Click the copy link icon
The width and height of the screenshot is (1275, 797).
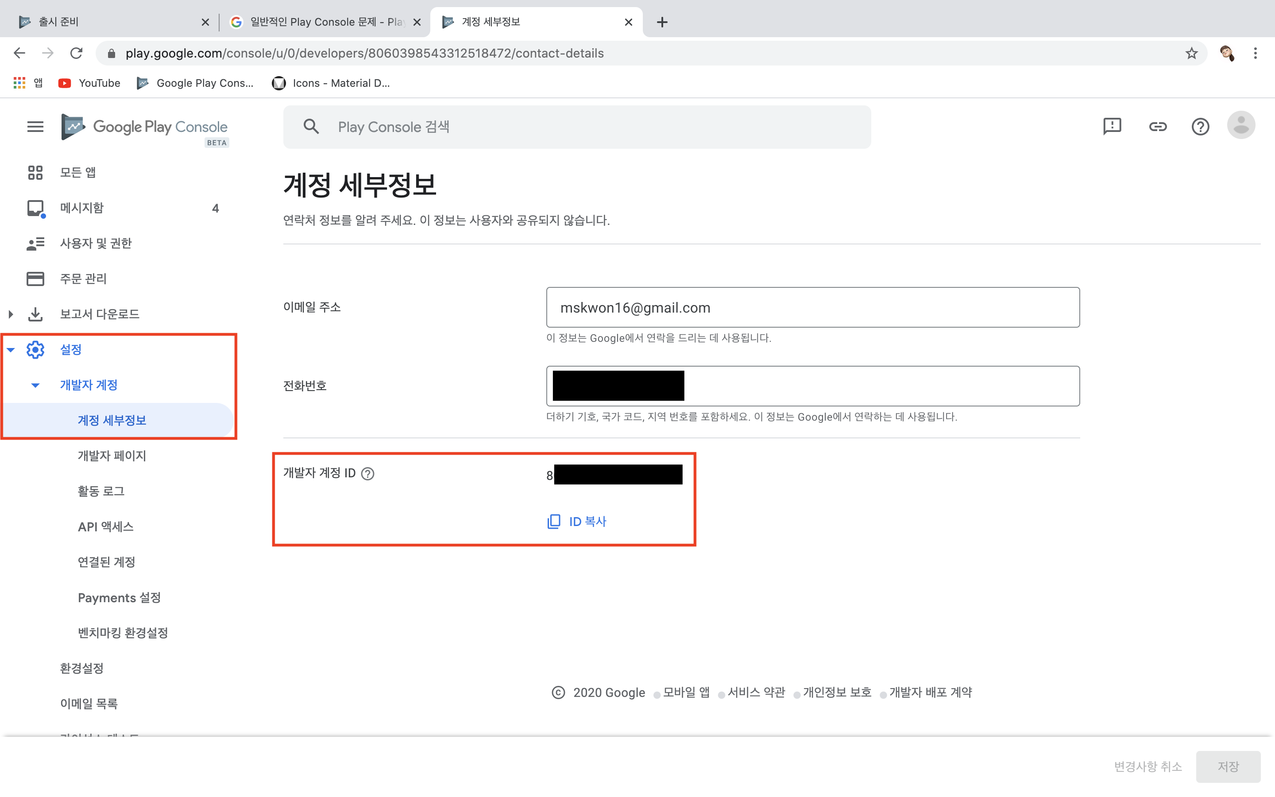[1158, 127]
